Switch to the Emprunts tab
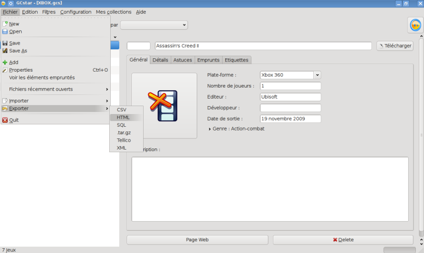Image resolution: width=424 pixels, height=253 pixels. click(x=208, y=60)
